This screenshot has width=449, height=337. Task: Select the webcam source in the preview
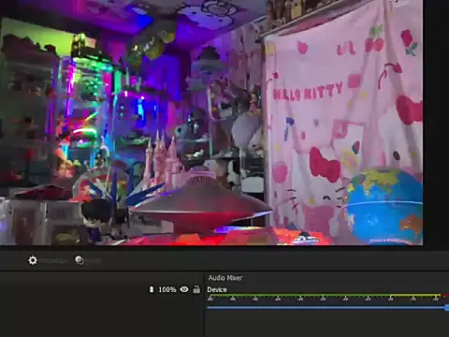(211, 123)
